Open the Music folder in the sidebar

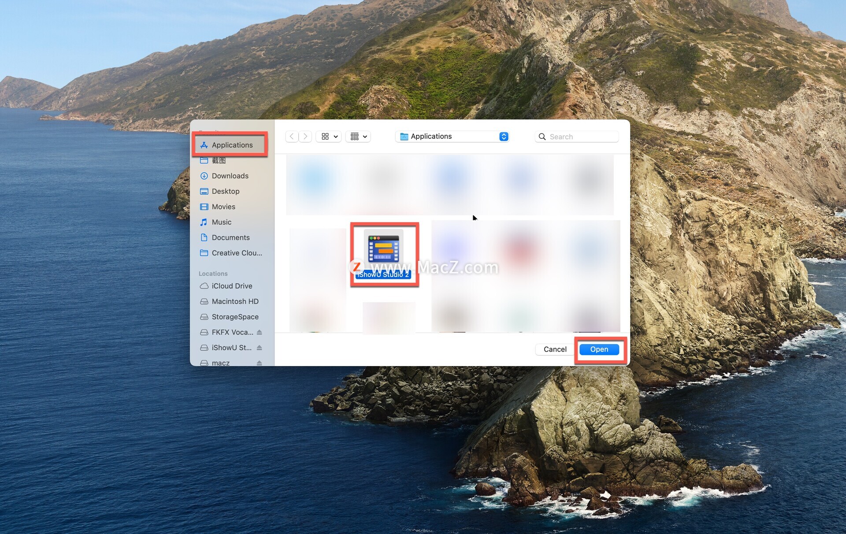click(221, 222)
